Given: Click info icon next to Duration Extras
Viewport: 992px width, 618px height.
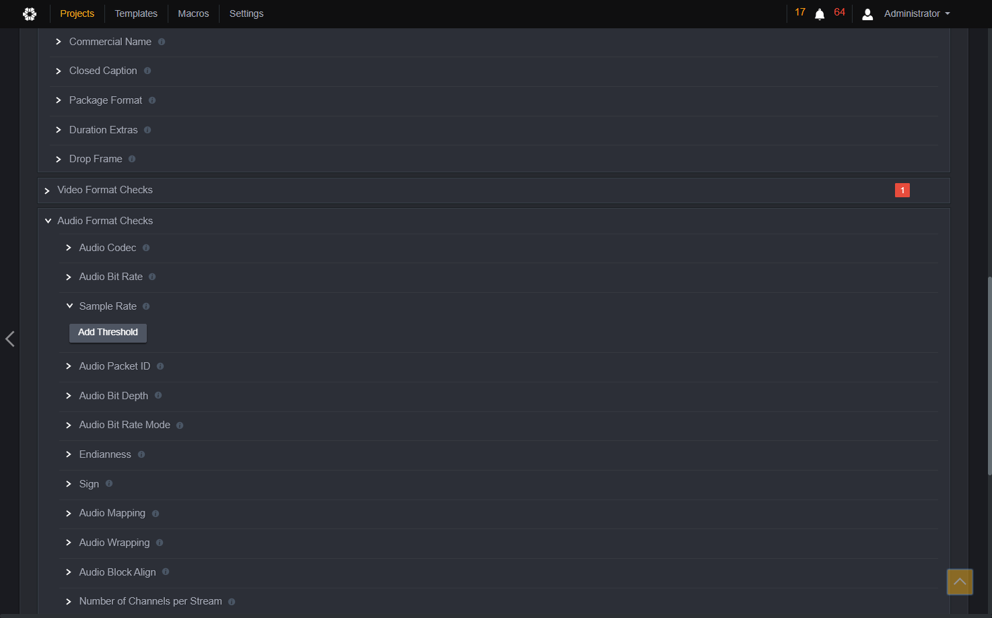Looking at the screenshot, I should (147, 130).
